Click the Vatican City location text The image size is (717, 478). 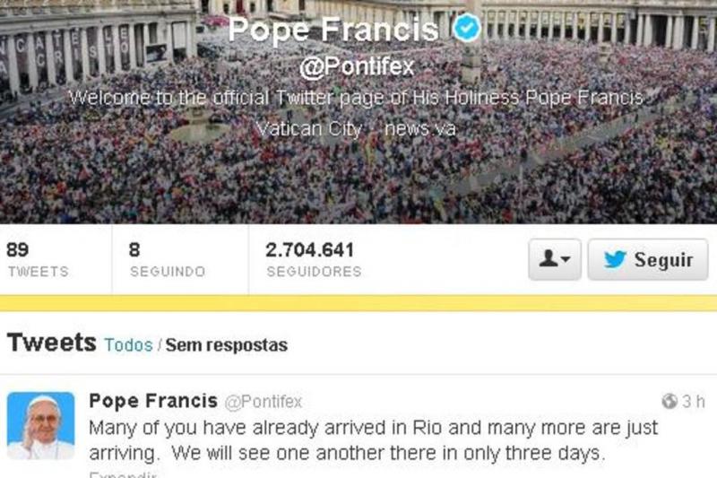click(309, 128)
